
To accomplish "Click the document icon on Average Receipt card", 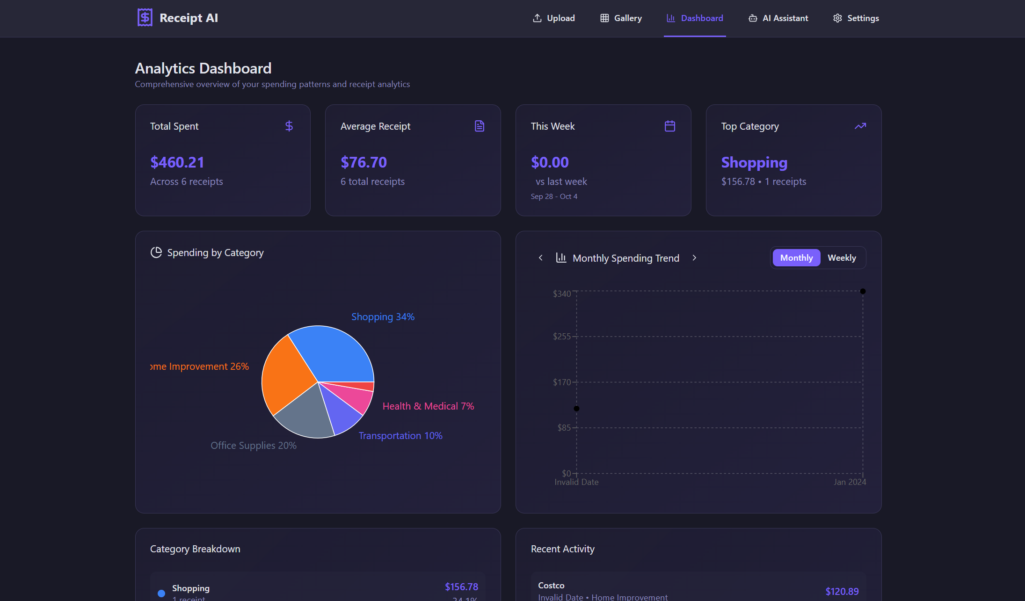I will (480, 126).
